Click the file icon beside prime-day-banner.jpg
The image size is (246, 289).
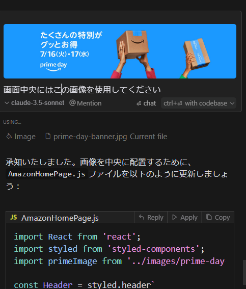click(48, 136)
